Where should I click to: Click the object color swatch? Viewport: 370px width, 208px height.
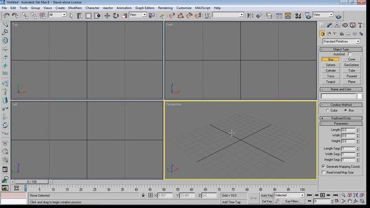359,96
